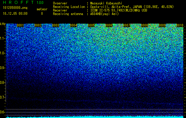Click the 0.9 frequency axis label
Viewport: 186px width, 118px height.
coord(2,68)
